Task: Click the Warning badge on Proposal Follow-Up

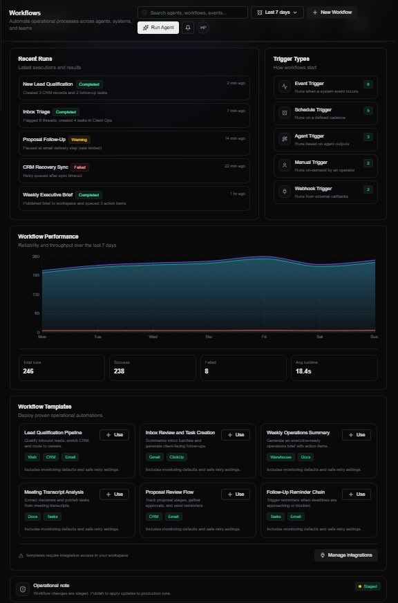Action: click(x=79, y=140)
